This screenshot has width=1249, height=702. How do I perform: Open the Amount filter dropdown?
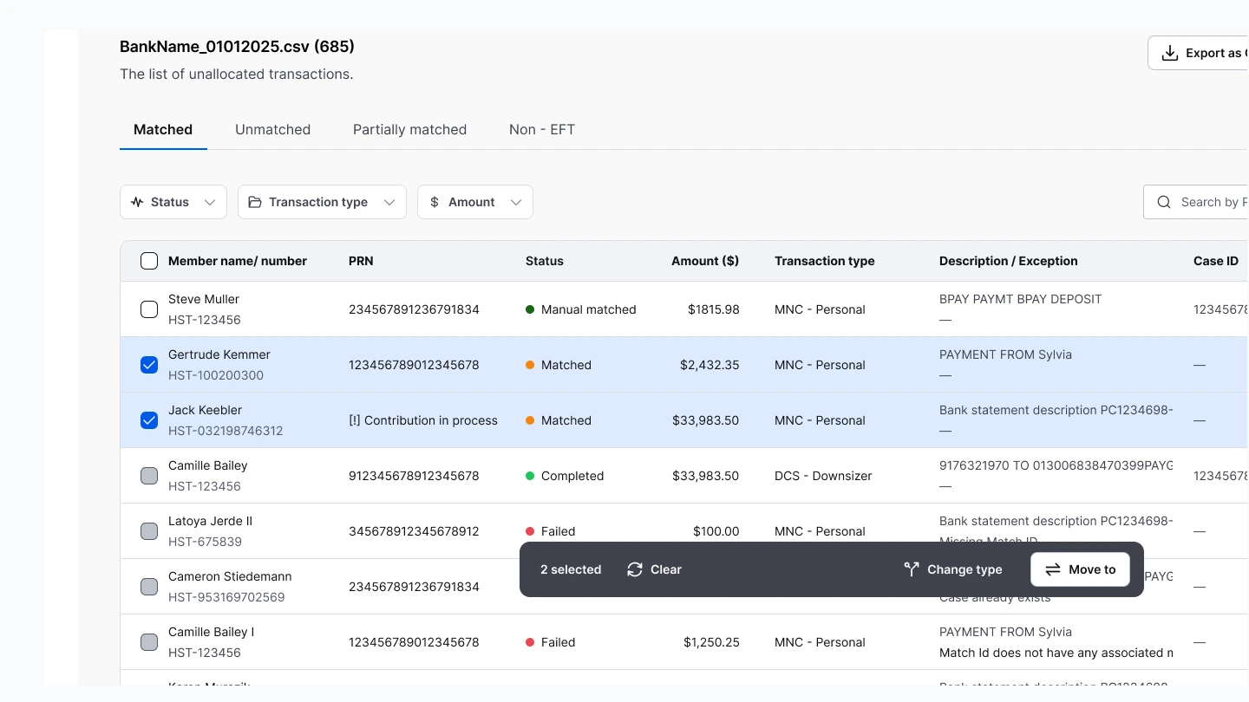click(475, 202)
